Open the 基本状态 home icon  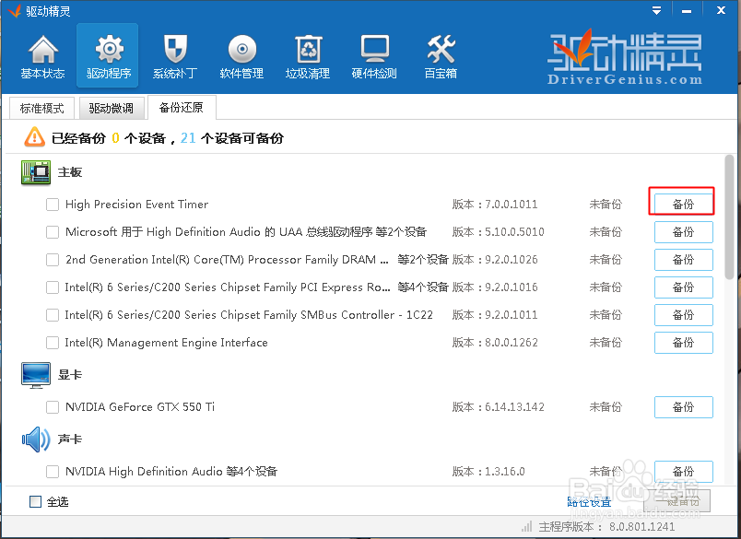(43, 56)
